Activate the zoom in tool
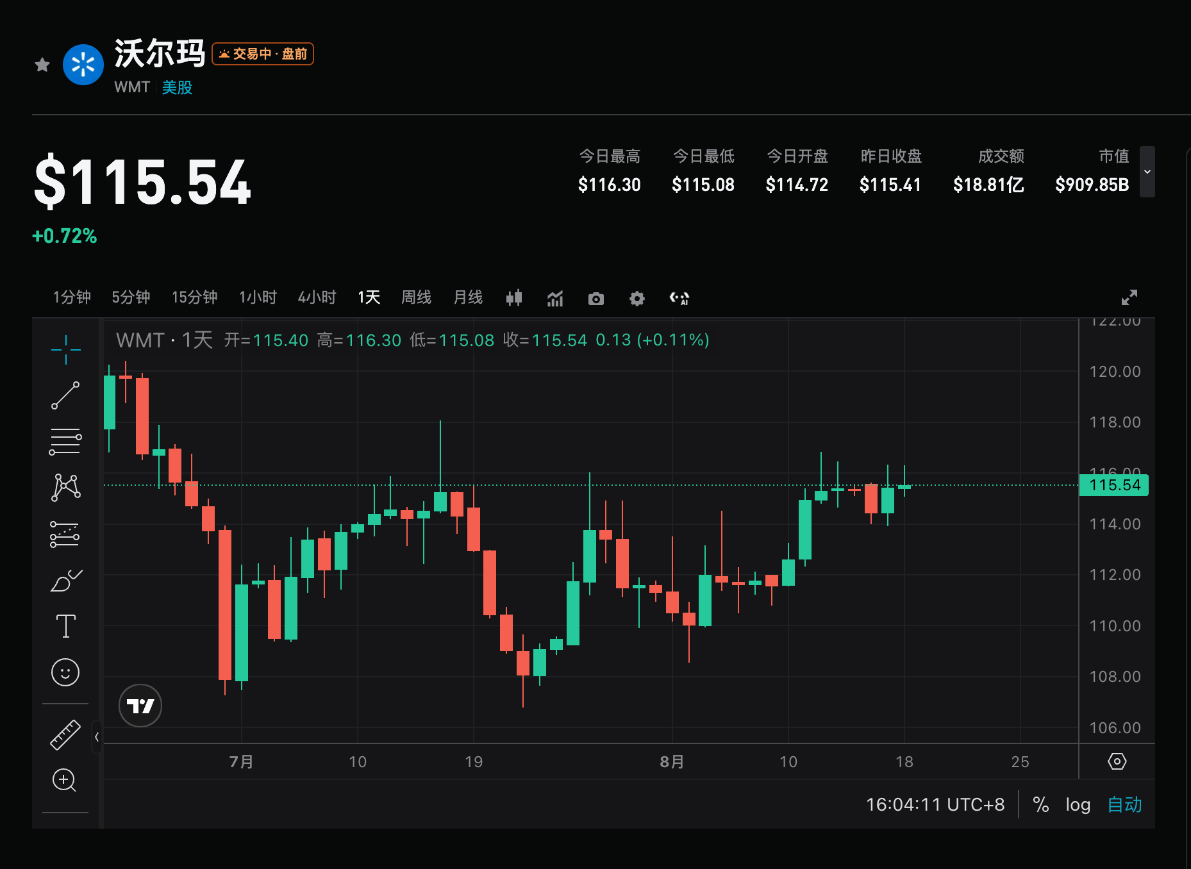Screen dimensions: 1191x869 [65, 780]
